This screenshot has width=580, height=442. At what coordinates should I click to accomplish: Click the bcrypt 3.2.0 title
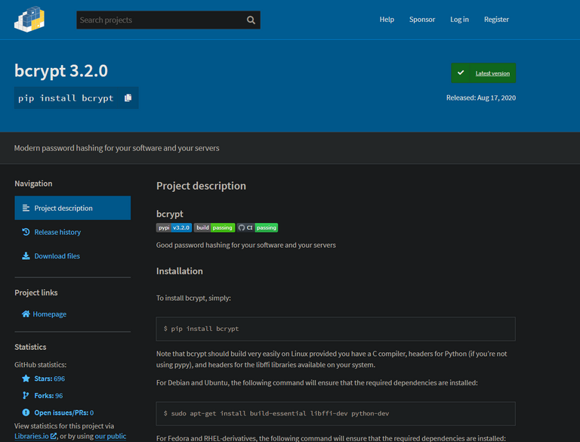(61, 71)
